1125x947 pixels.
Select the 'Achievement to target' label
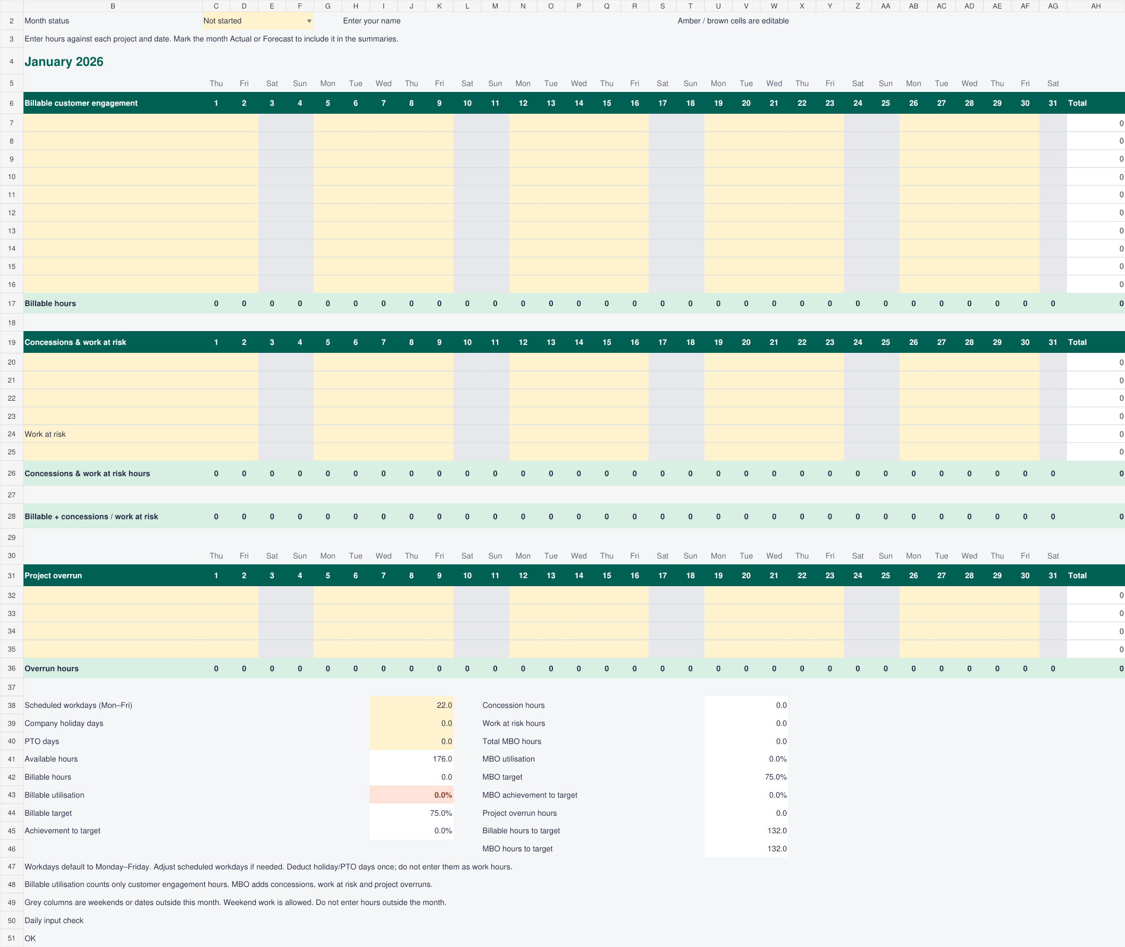coord(62,831)
